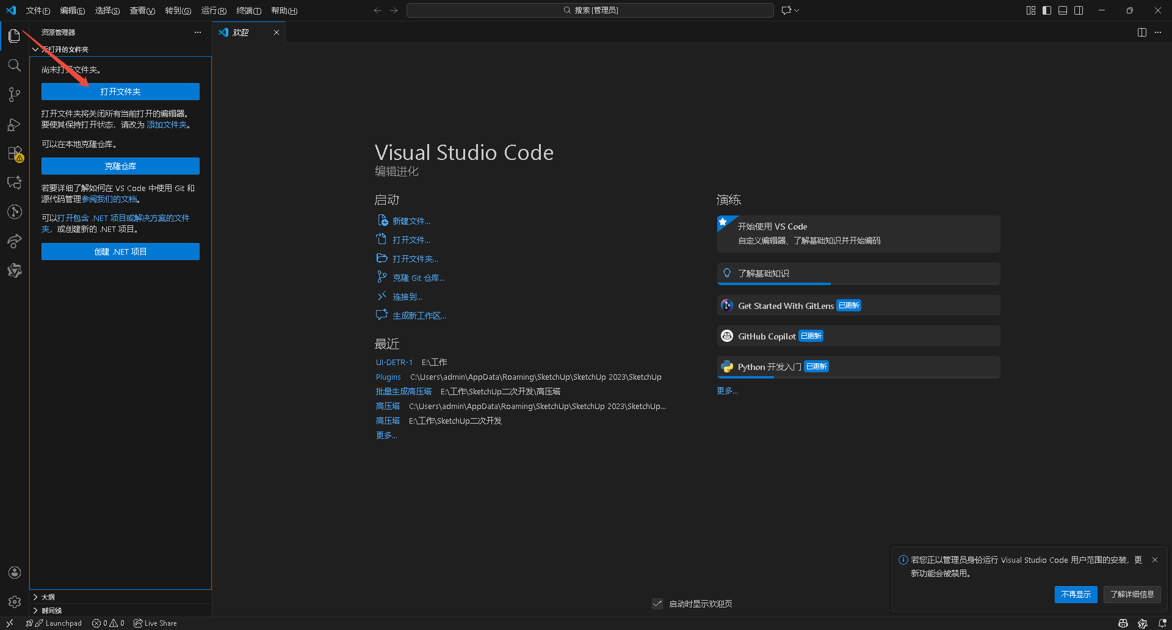Open GitHub Copilot status icon in status bar
The width and height of the screenshot is (1172, 630).
[x=1123, y=623]
